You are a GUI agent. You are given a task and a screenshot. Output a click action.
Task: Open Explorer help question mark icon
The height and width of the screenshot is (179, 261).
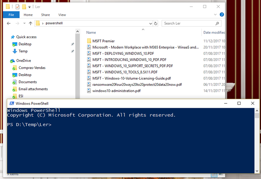tap(222, 15)
